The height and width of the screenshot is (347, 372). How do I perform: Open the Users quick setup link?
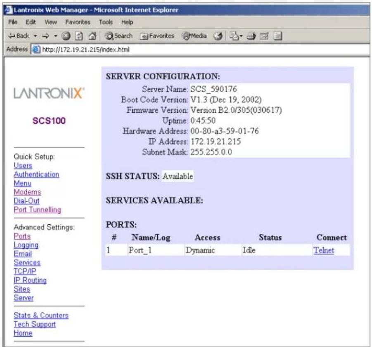[x=23, y=165]
